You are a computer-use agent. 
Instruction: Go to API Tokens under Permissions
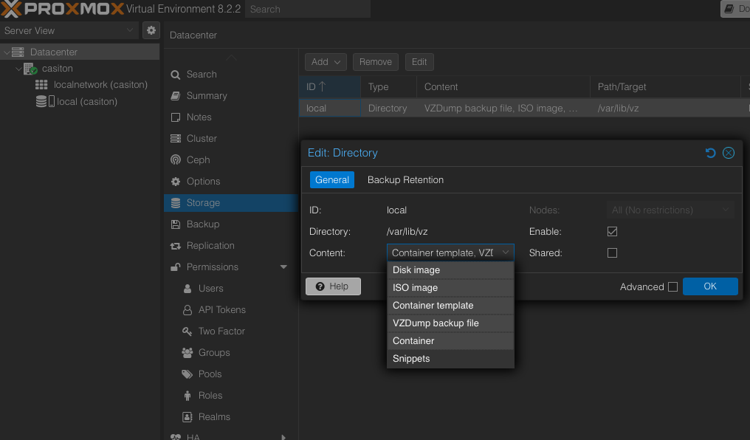tap(221, 309)
